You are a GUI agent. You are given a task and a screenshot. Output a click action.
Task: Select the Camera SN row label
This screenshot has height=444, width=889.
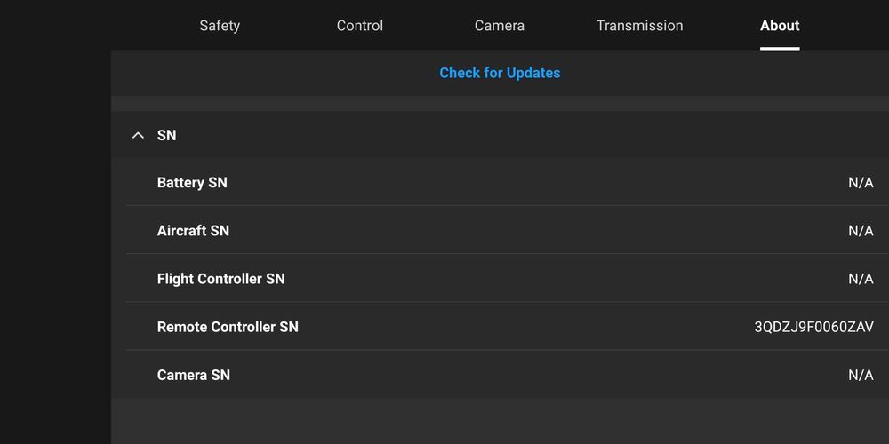(193, 375)
